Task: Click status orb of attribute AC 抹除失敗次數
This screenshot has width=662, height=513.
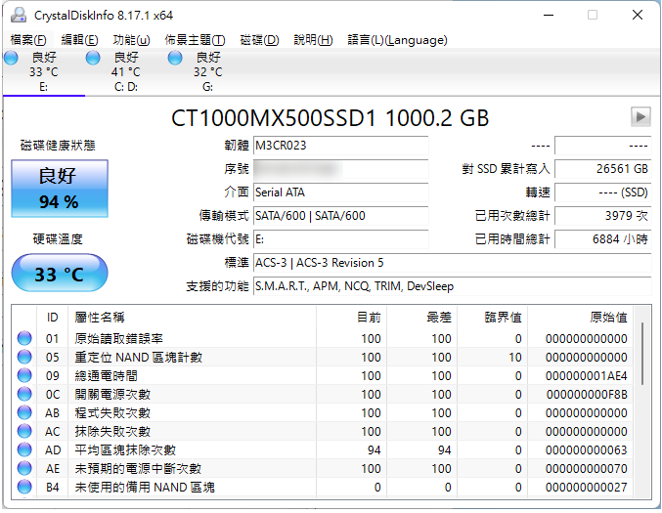Action: 24,431
